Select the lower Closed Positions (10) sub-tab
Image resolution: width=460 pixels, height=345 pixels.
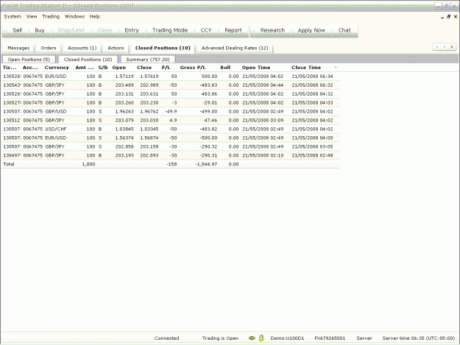[88, 59]
